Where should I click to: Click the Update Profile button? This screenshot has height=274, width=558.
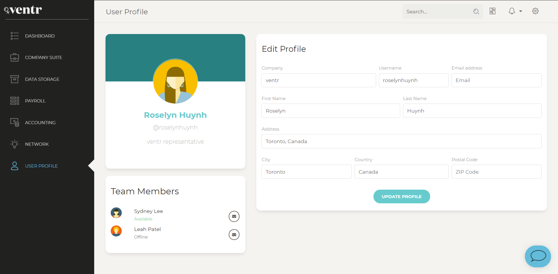(x=402, y=197)
